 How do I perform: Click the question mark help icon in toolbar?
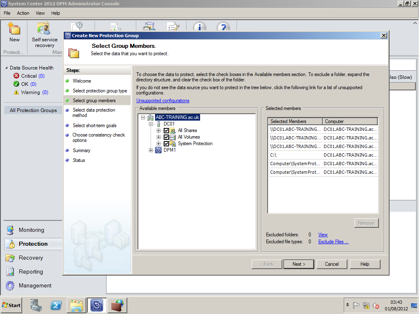pos(223,27)
